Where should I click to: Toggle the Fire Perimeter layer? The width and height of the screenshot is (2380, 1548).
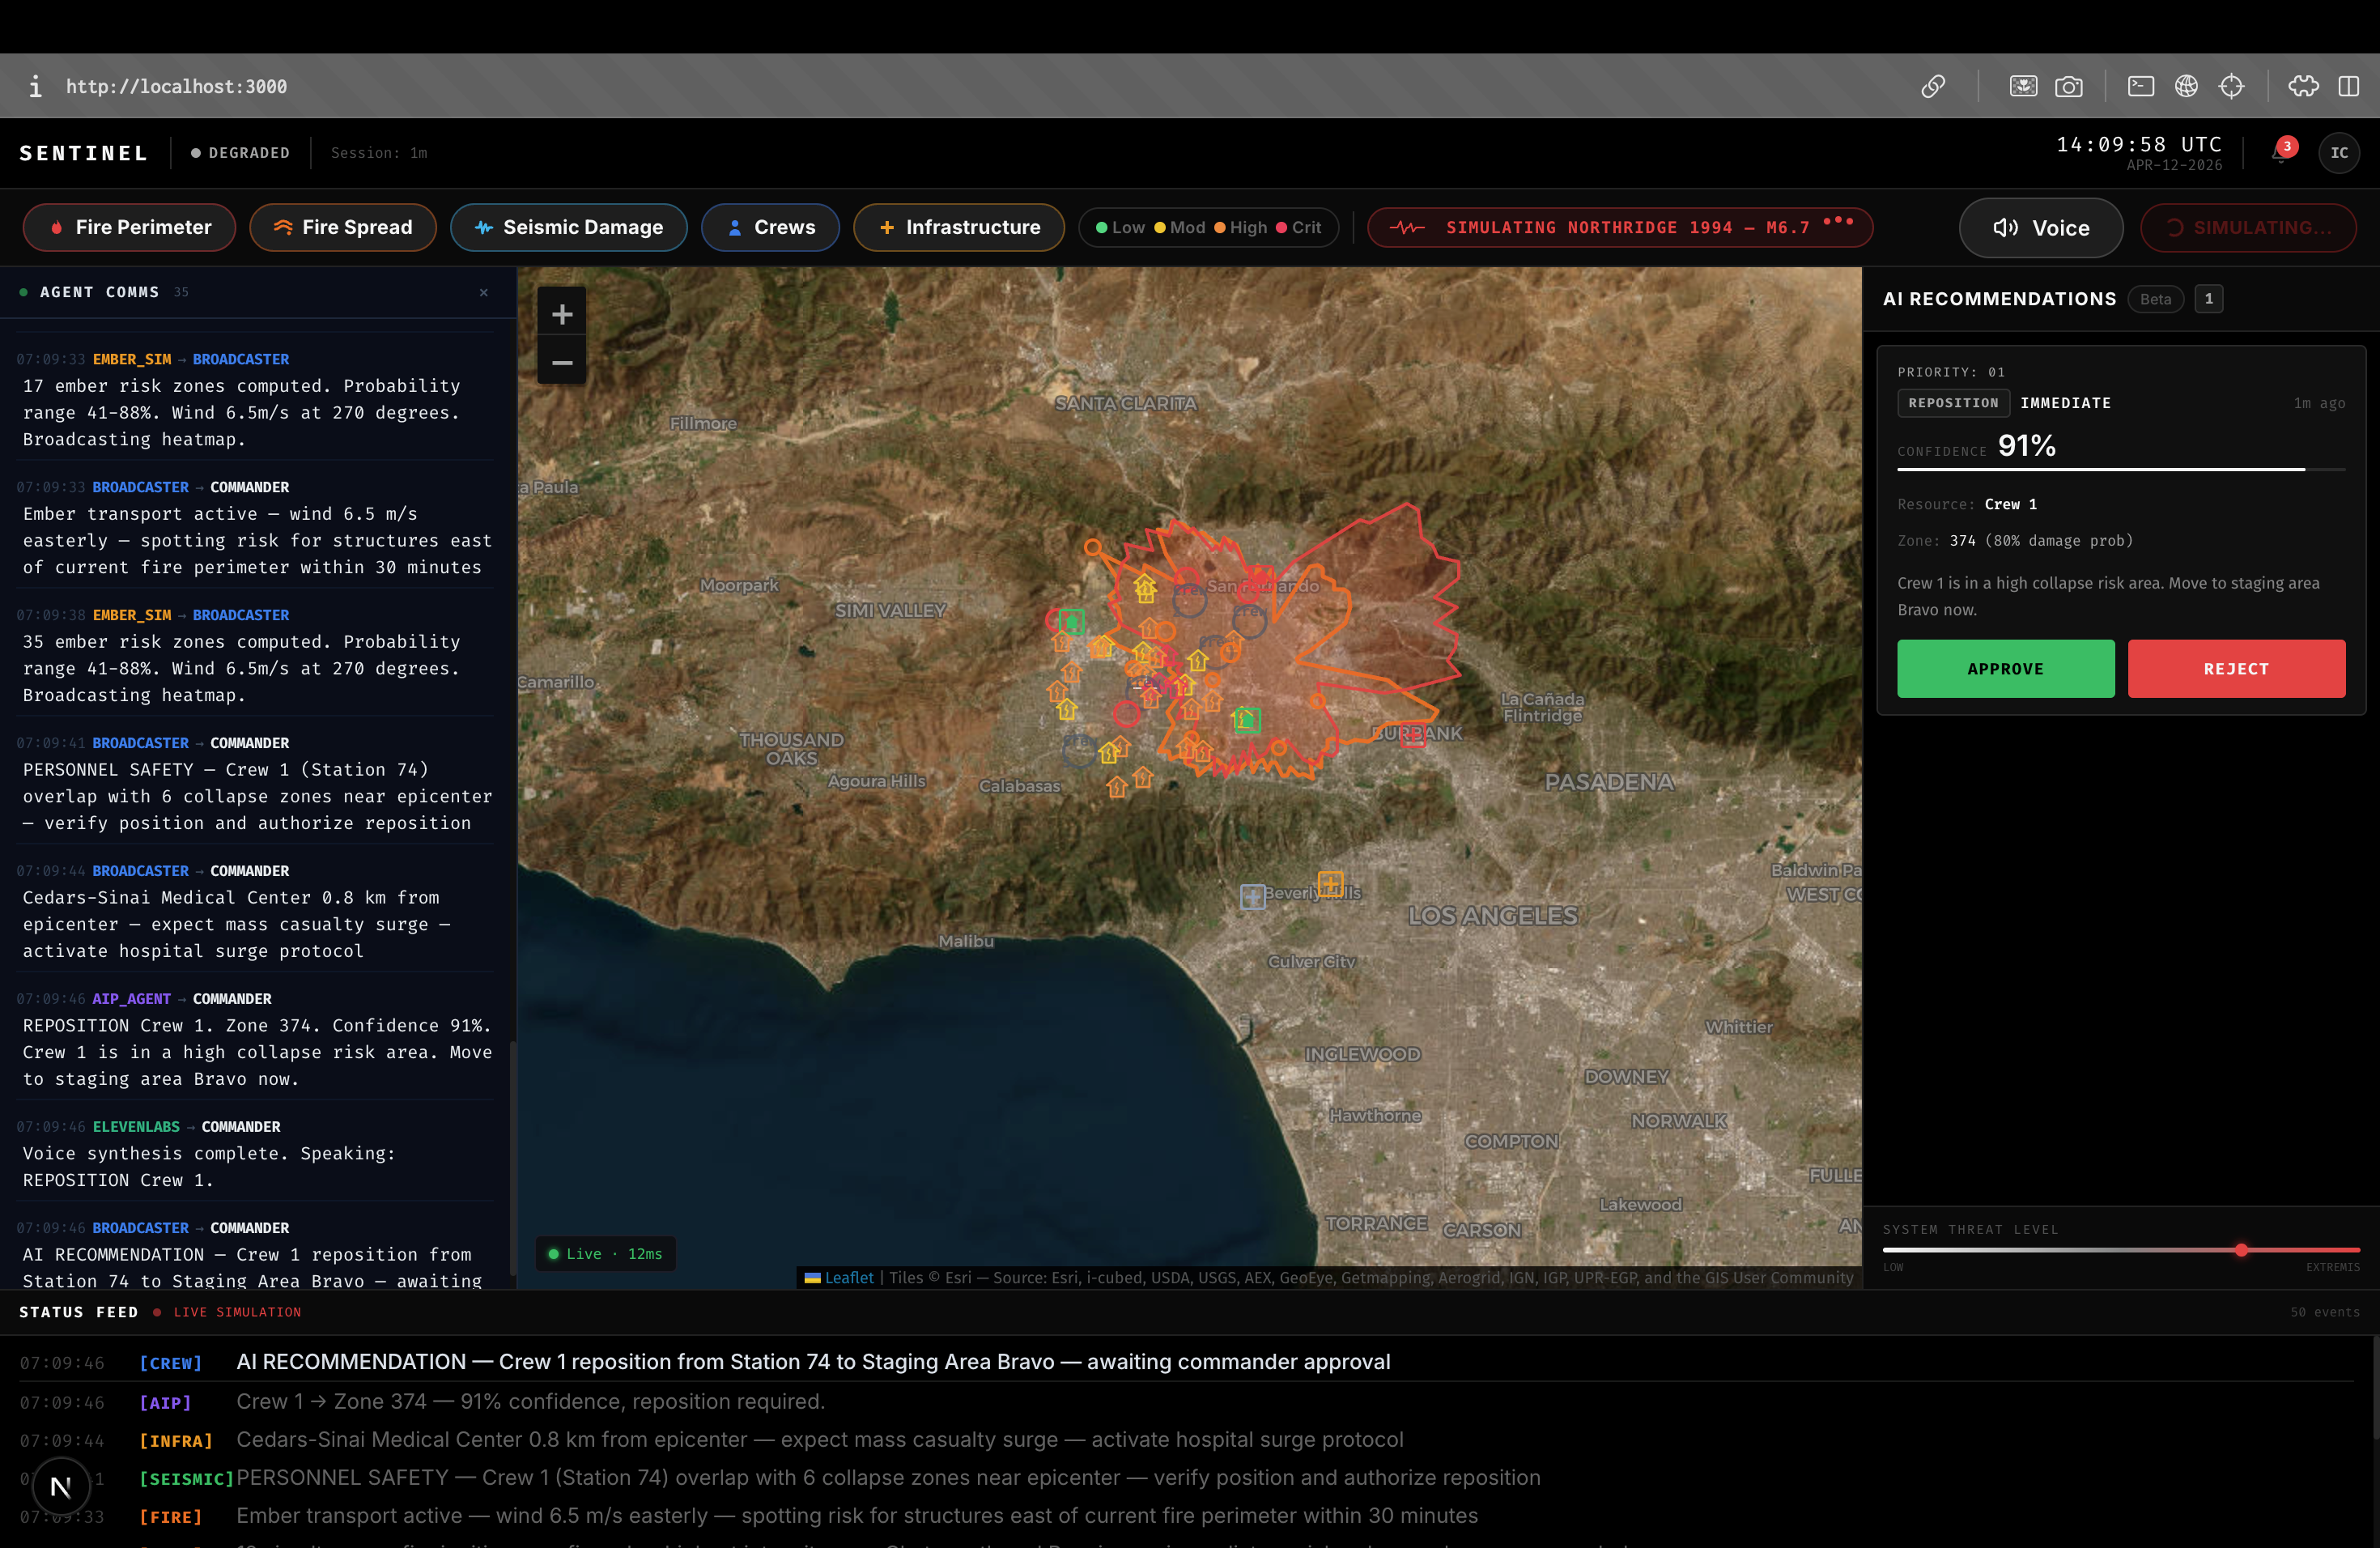point(130,228)
